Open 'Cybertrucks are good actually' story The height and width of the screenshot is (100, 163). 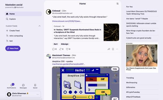click(x=139, y=38)
